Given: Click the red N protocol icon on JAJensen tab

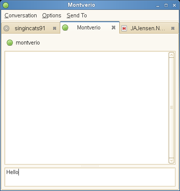Looking at the screenshot, I should pyautogui.click(x=124, y=28).
